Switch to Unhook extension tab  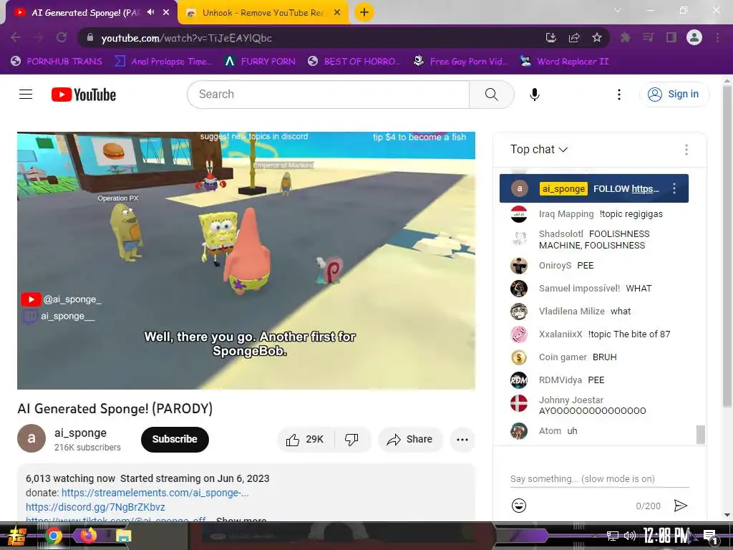coord(262,13)
